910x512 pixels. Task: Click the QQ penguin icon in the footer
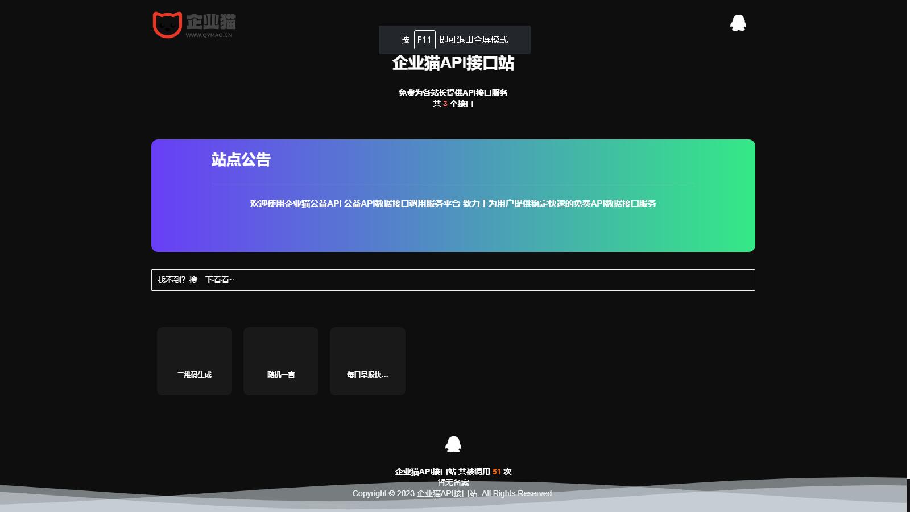coord(454,444)
